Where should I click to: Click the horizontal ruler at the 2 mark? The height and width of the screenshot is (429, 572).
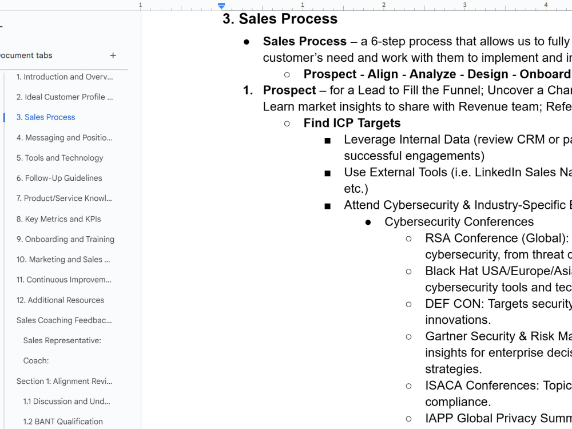383,5
